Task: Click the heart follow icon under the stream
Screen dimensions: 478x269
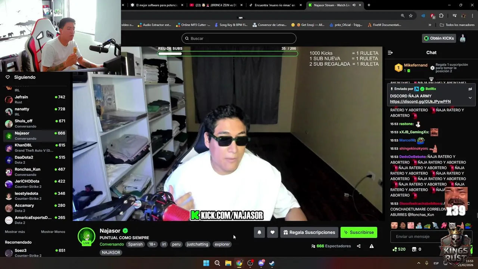Action: (x=273, y=232)
